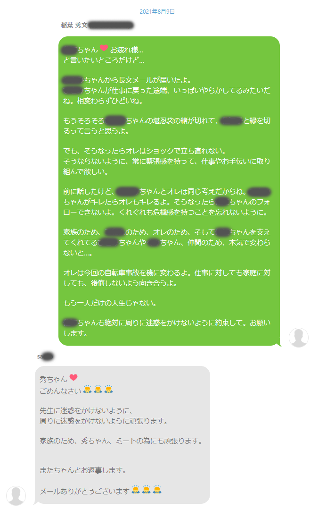Click the line もう一人だけの人生じゃない。

110,303
